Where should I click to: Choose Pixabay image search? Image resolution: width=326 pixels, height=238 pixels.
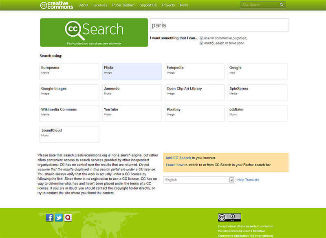click(195, 113)
